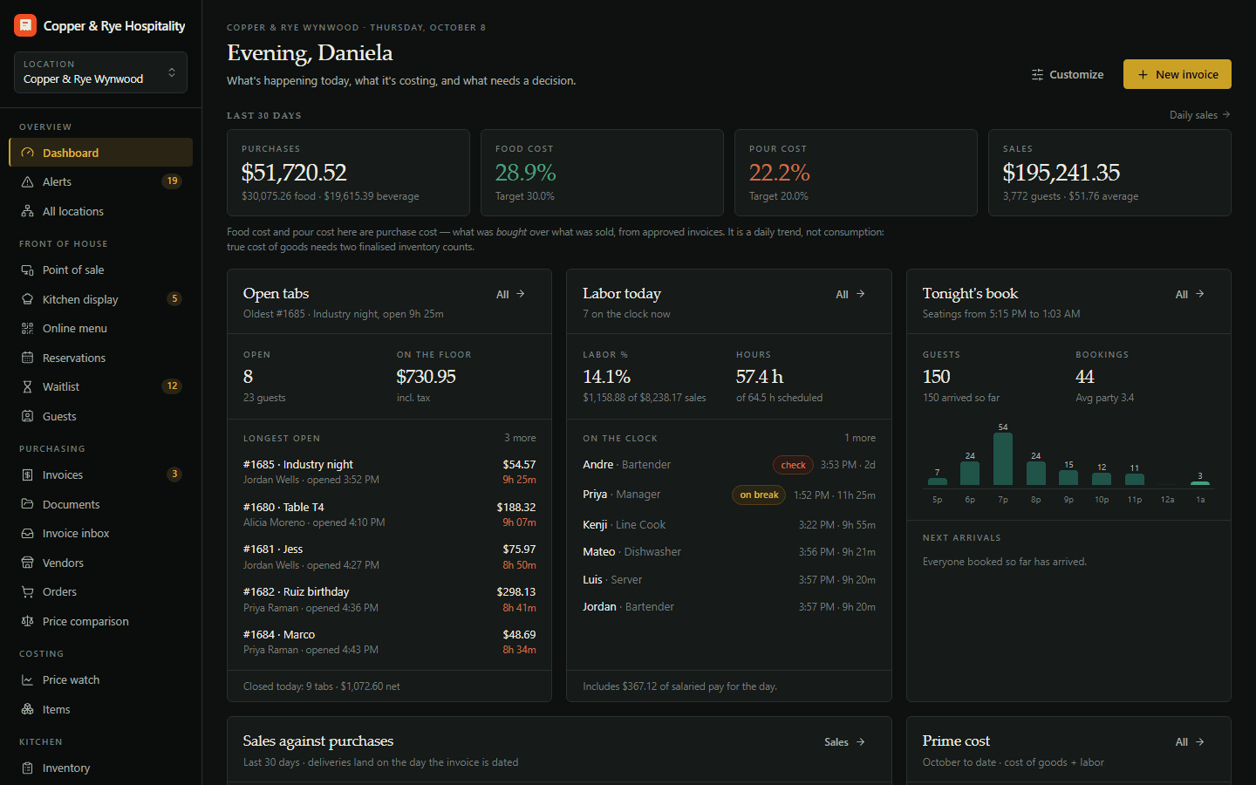Click the 12 badge next to Waitlist
This screenshot has width=1256, height=785.
(173, 386)
